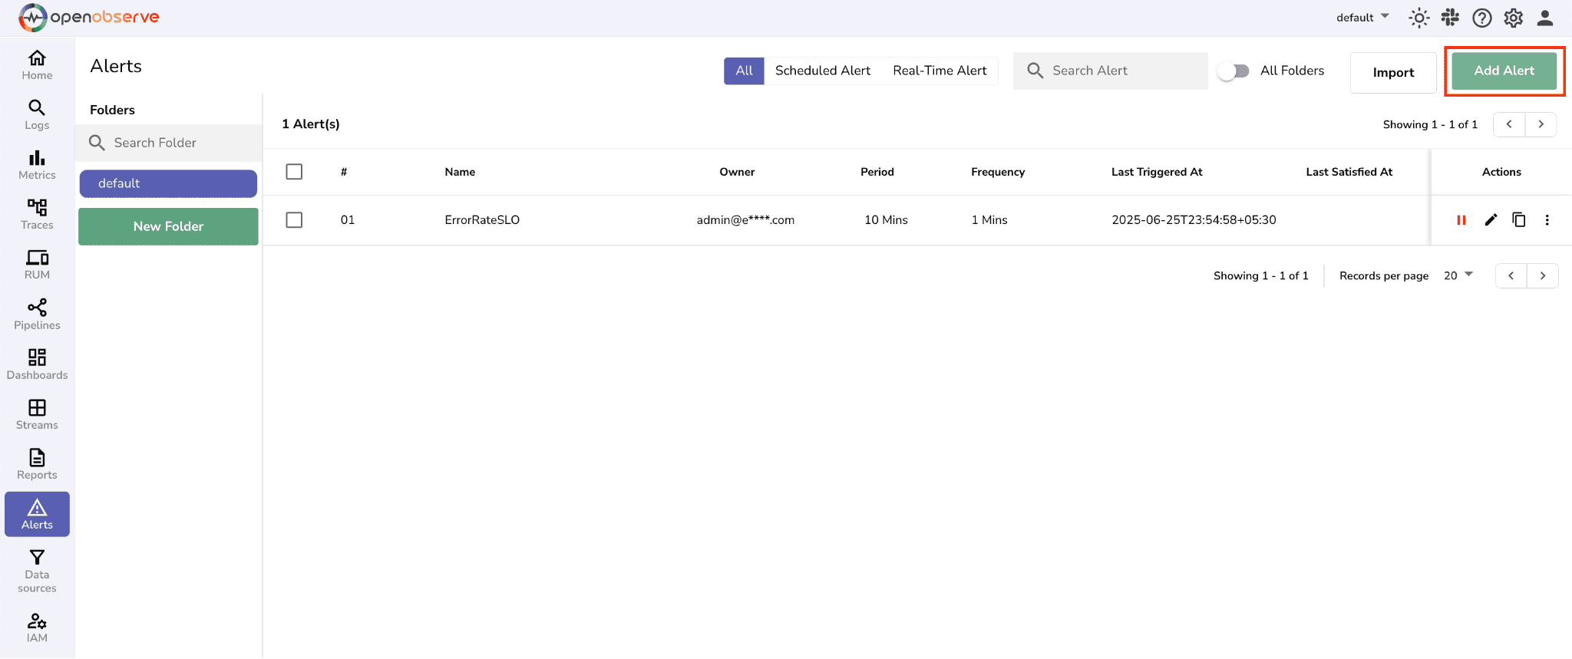The height and width of the screenshot is (659, 1572).
Task: Open RUM section
Action: 37,265
